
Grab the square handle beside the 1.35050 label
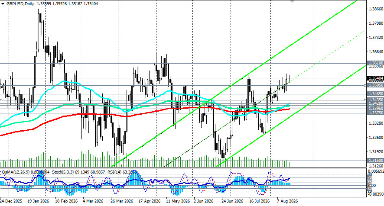(365, 85)
